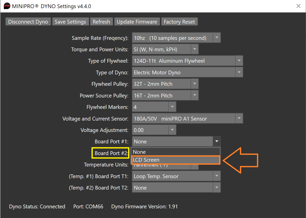
Task: Open the Flywheel Markers dropdown showing 4
Action: tap(154, 107)
